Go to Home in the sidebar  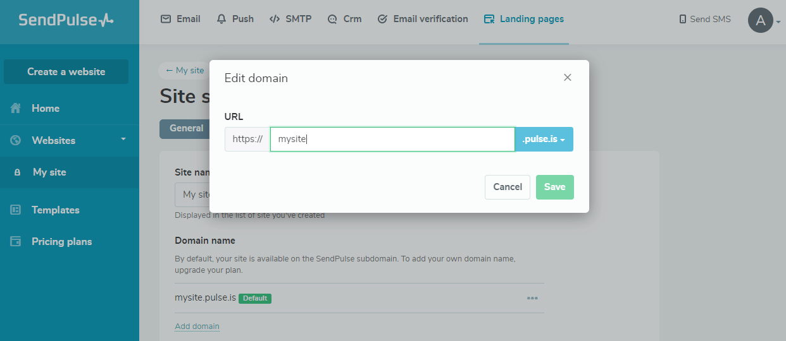tap(46, 109)
